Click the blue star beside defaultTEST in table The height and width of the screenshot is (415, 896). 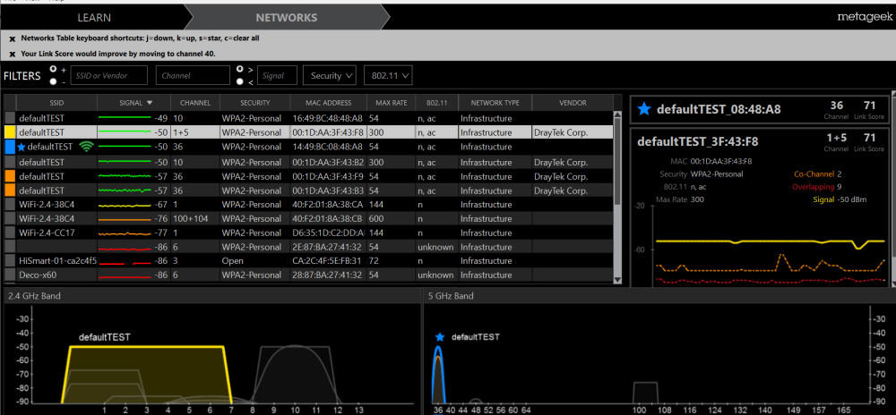pyautogui.click(x=22, y=147)
